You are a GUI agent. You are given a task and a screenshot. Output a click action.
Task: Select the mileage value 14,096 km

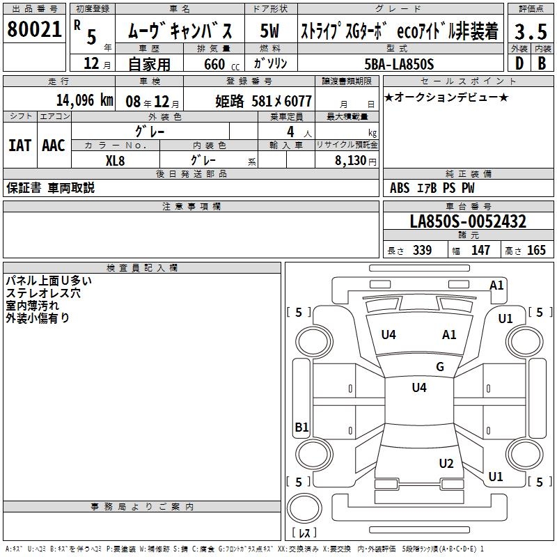(x=85, y=100)
